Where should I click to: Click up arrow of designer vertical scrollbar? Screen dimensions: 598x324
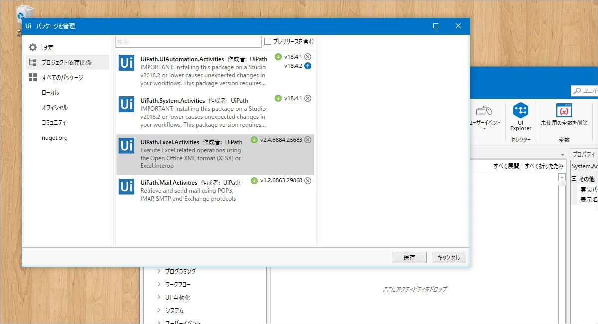[x=562, y=178]
